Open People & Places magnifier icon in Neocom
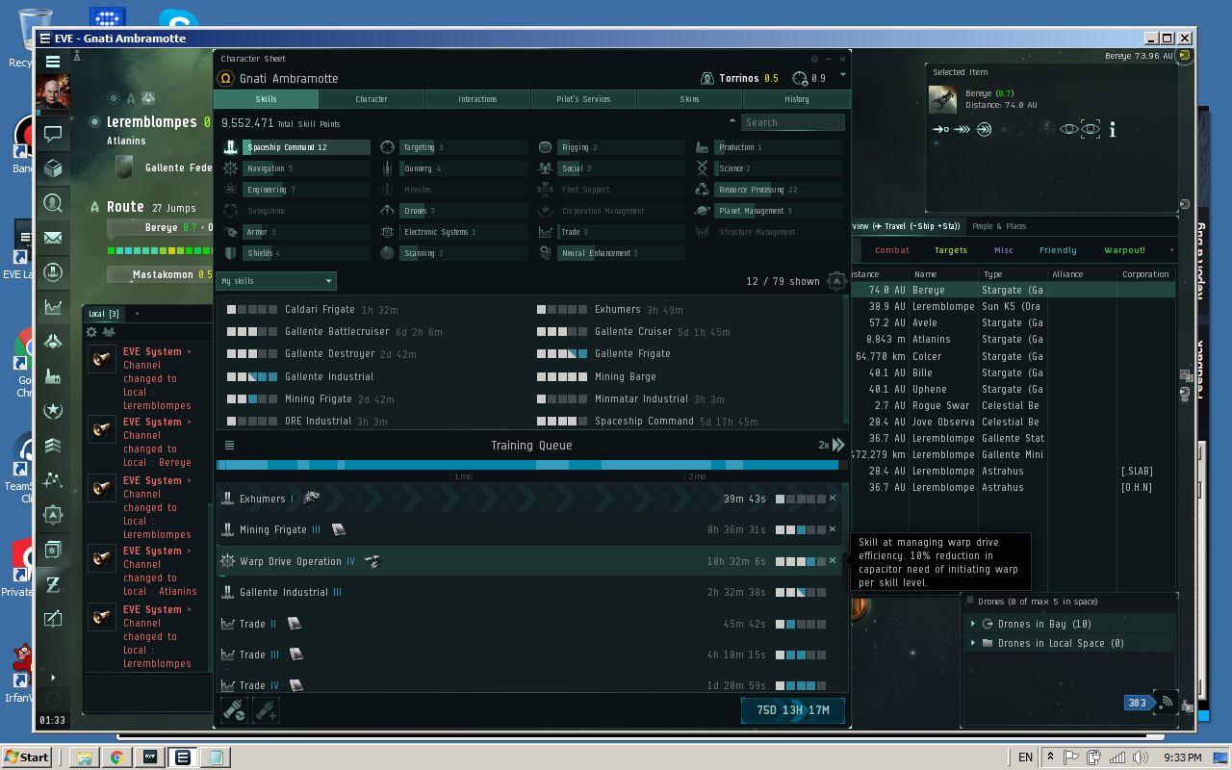This screenshot has height=770, width=1232. click(53, 203)
